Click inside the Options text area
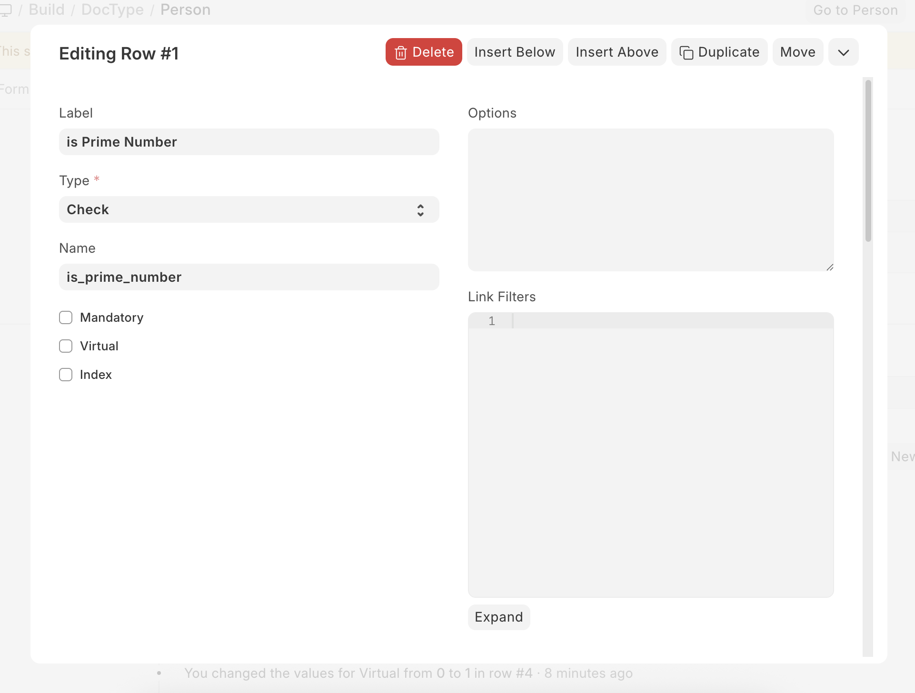The height and width of the screenshot is (693, 915). point(650,200)
